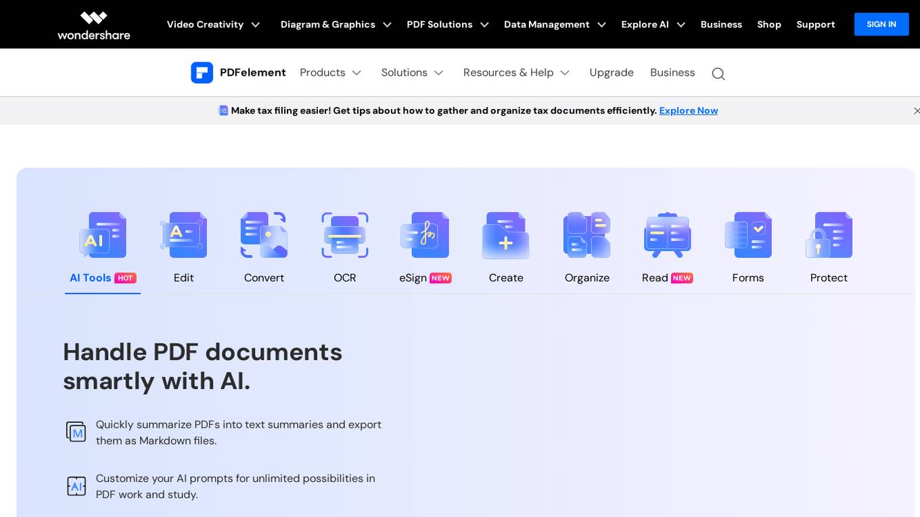
Task: Switch to the Create tab label
Action: pyautogui.click(x=506, y=277)
